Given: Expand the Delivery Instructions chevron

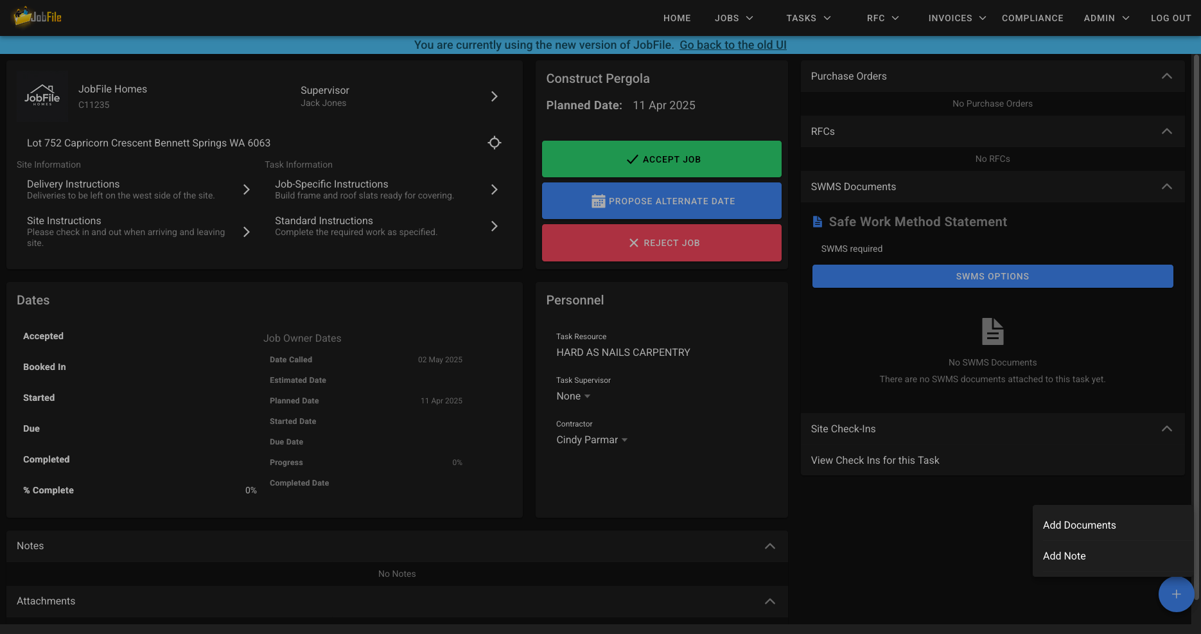Looking at the screenshot, I should click(246, 189).
